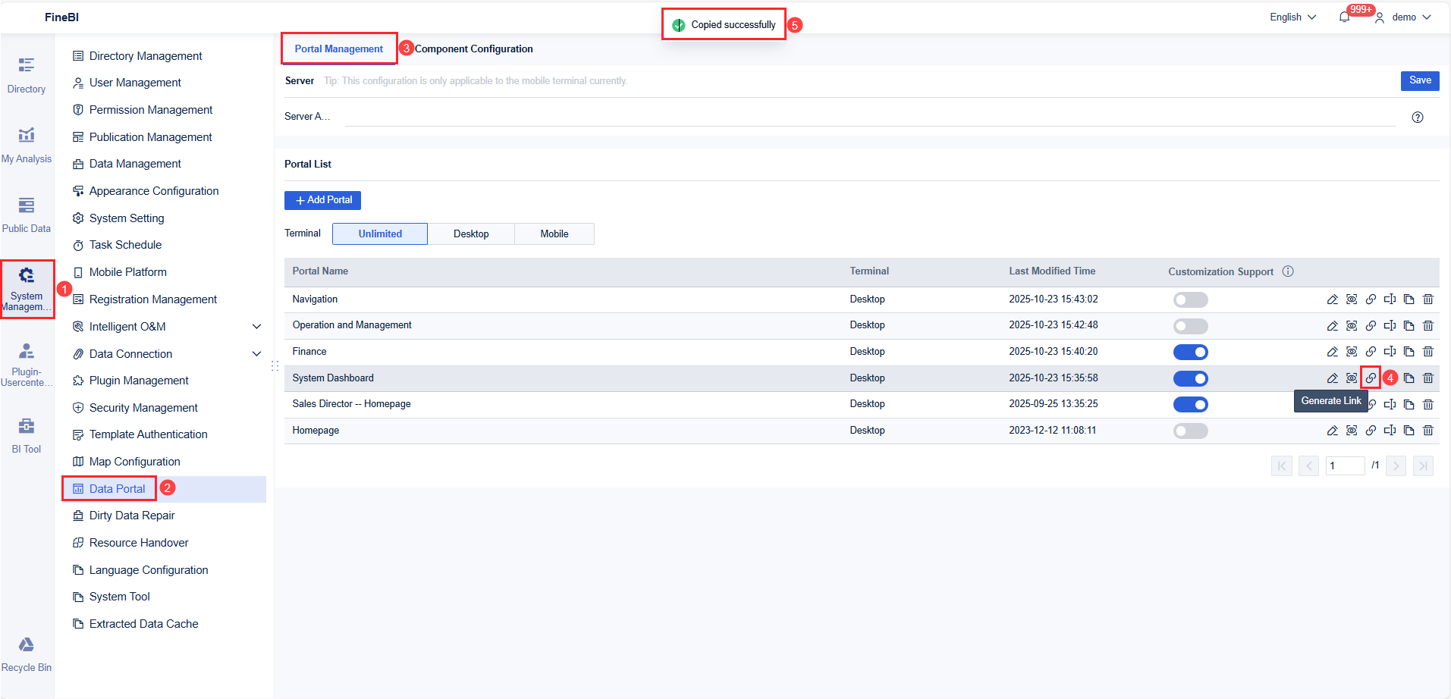The height and width of the screenshot is (699, 1451).
Task: Enable customization toggle for Homepage portal
Action: [1190, 431]
